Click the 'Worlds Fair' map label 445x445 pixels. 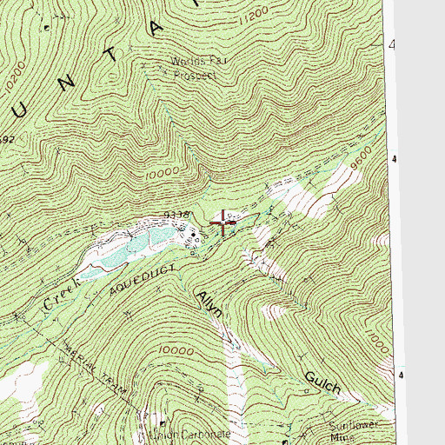(199, 61)
